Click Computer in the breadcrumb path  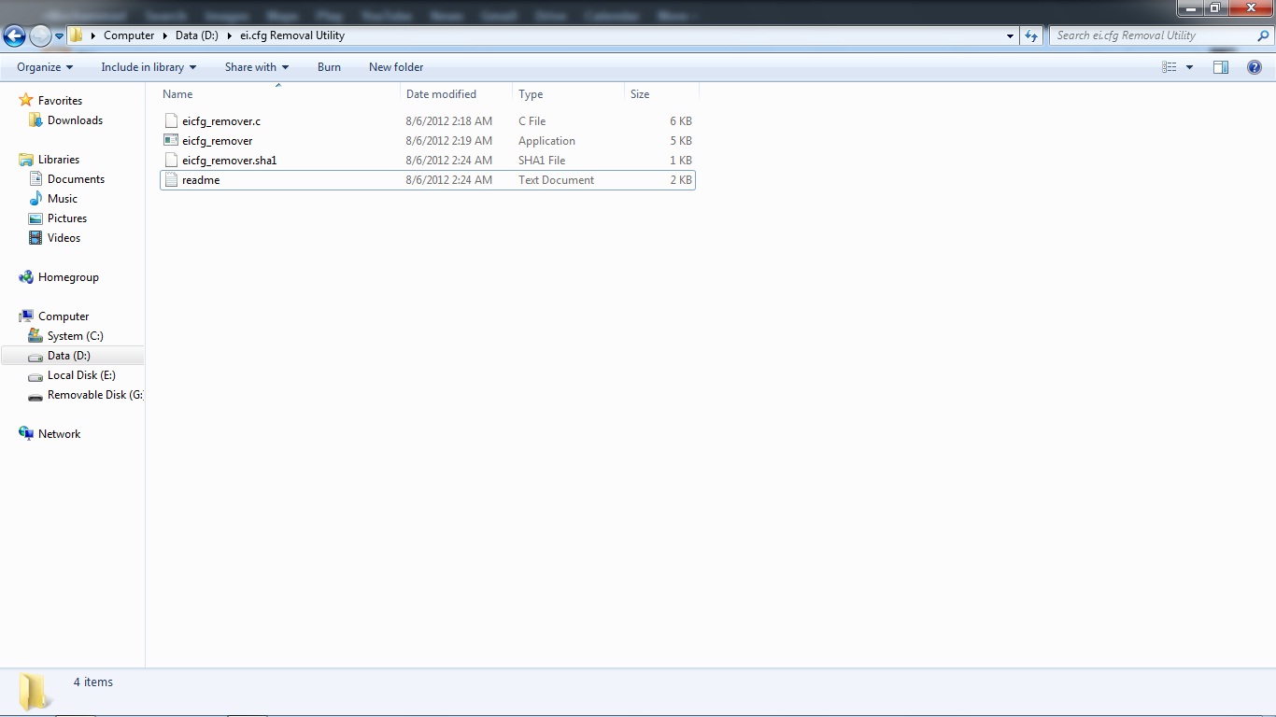click(x=129, y=35)
